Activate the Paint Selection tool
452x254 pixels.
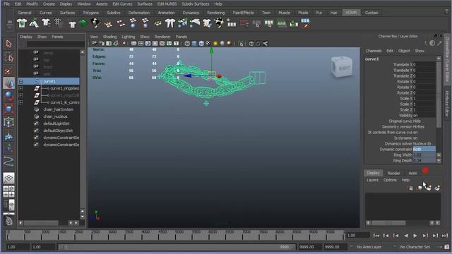8,71
